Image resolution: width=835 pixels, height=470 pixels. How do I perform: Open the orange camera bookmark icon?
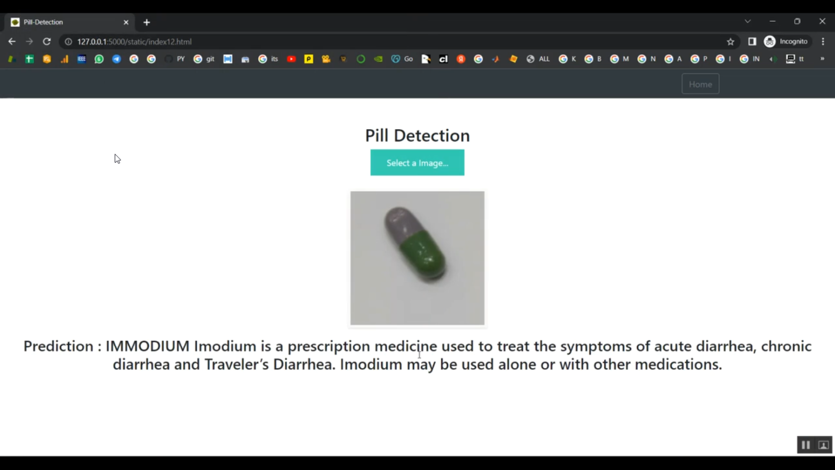[x=326, y=59]
